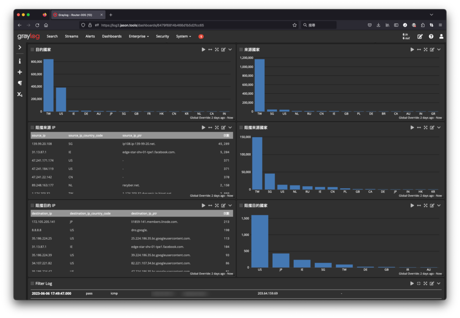This screenshot has height=318, width=460.
Task: Open the sidebar info description icon
Action: tap(20, 61)
